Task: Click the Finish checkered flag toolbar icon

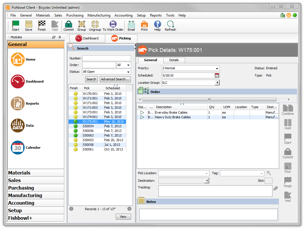Action: (42, 26)
